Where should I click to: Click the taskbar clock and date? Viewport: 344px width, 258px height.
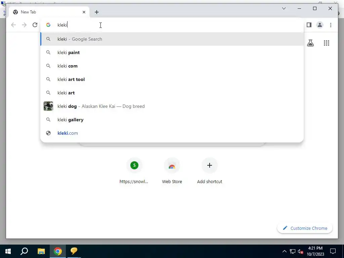pyautogui.click(x=315, y=251)
